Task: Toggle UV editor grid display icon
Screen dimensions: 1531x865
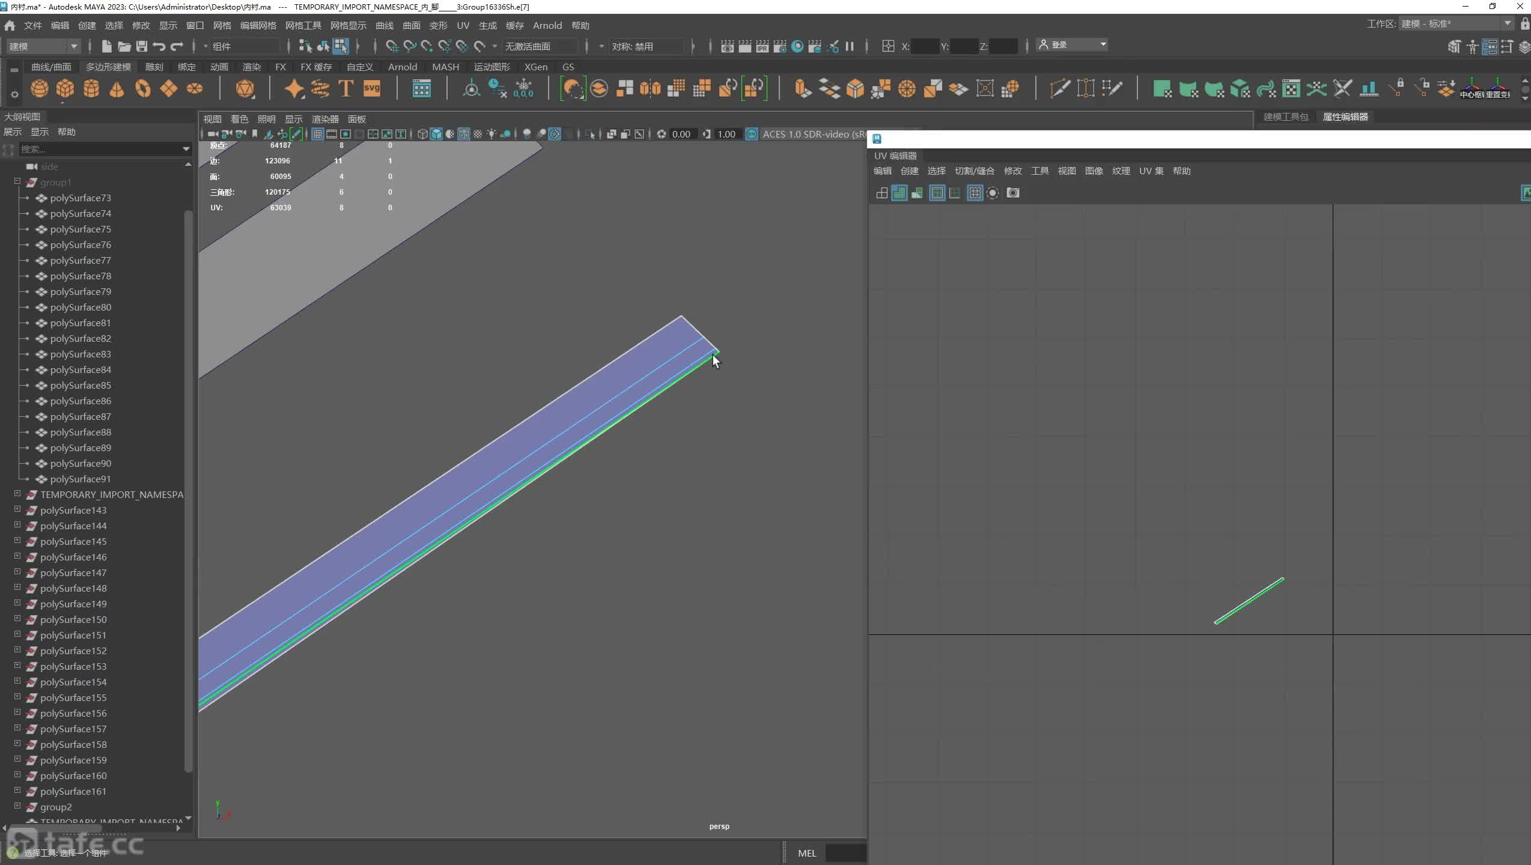Action: (x=975, y=193)
